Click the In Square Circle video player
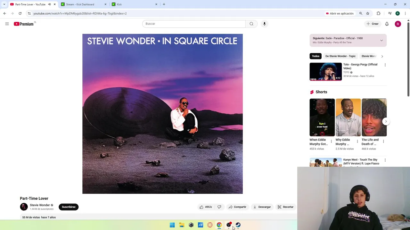This screenshot has width=410, height=230. (162, 114)
